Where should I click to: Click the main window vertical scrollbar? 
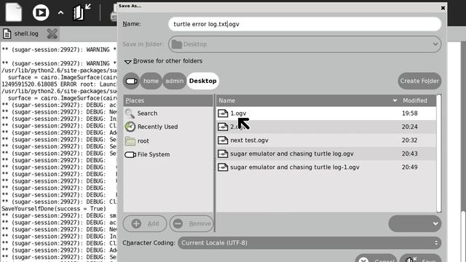tap(463, 151)
